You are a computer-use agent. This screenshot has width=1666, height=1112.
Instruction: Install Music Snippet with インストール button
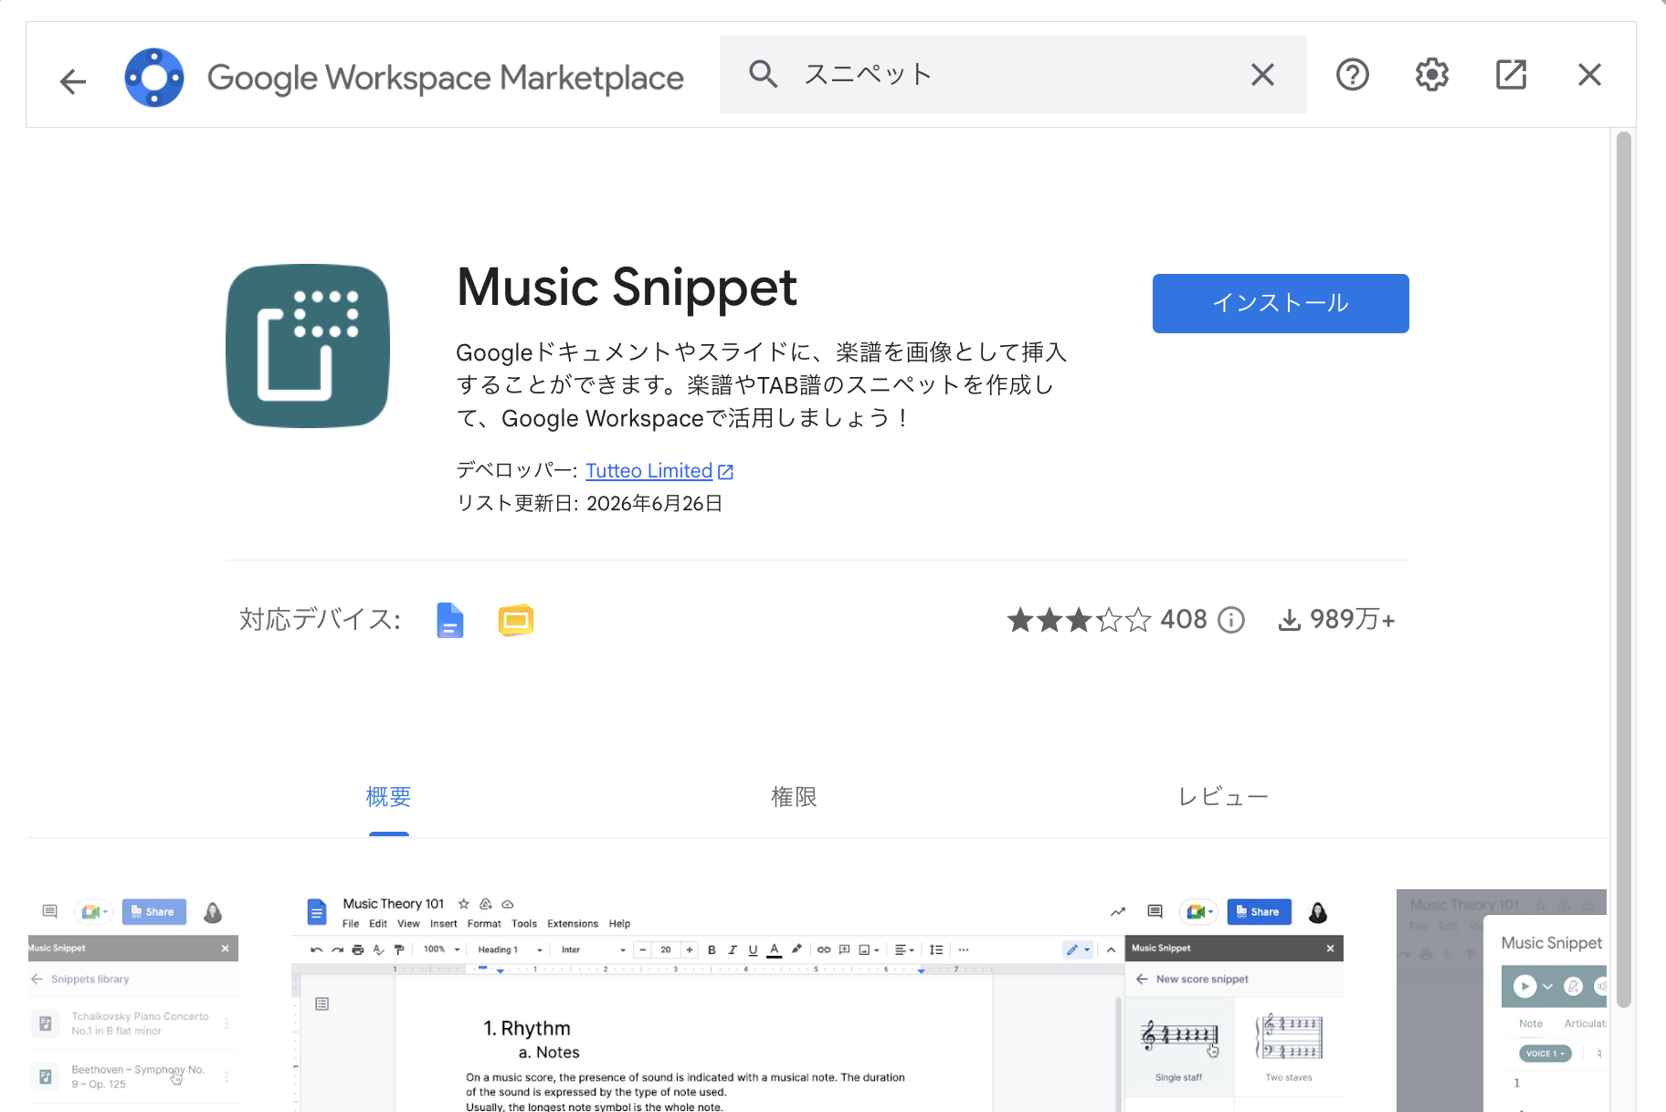1281,303
